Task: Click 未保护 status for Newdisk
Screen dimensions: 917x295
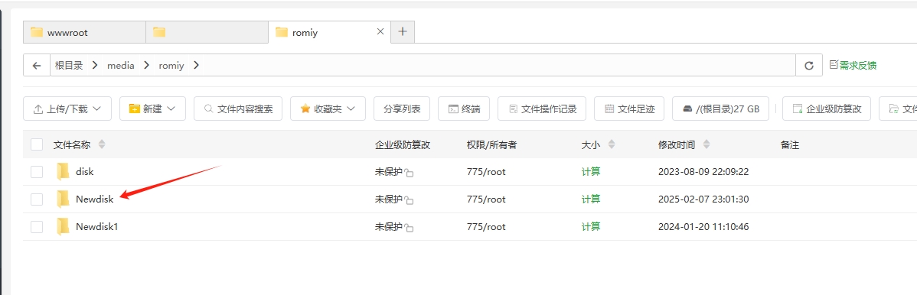Action: point(388,199)
